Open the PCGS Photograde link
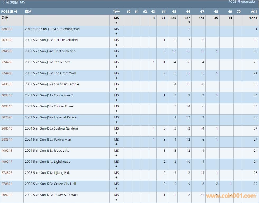This screenshot has height=203, width=259. pyautogui.click(x=241, y=2)
